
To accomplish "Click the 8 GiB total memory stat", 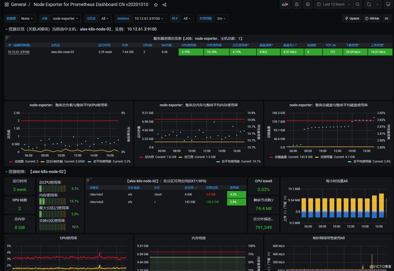I will 20,227.
